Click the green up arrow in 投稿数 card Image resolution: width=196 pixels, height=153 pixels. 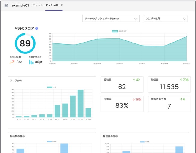click(134, 80)
